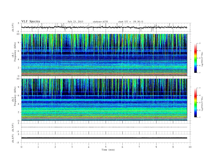Select the "Time (min)" axis label

coord(108,150)
